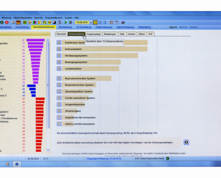The height and width of the screenshot is (178, 221).
Task: Click the green play measurement icon
Action: click(x=66, y=22)
